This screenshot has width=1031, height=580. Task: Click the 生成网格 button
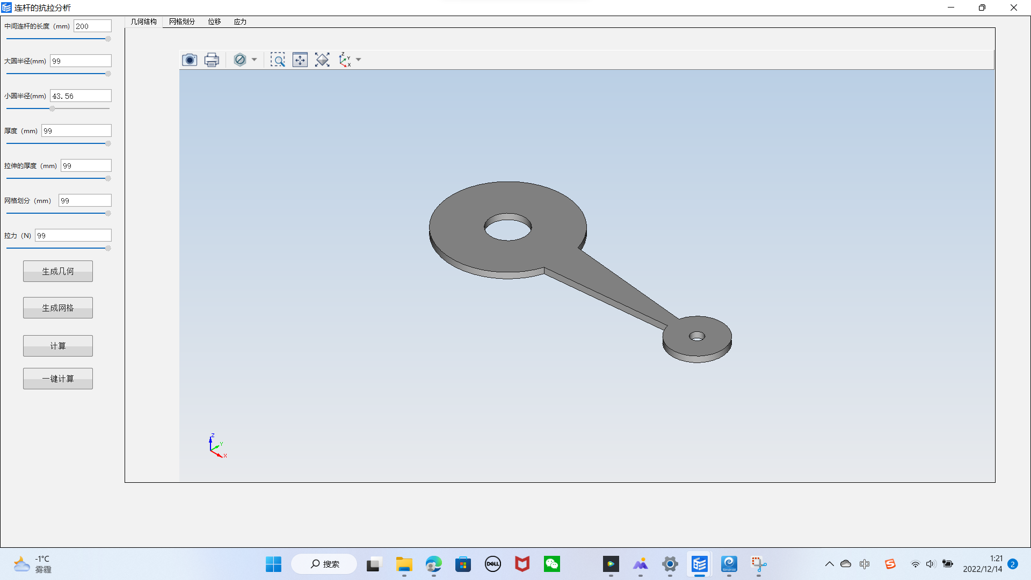pyautogui.click(x=58, y=308)
